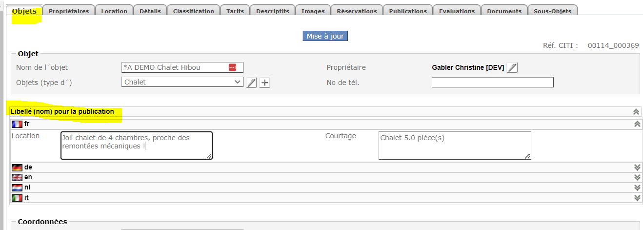This screenshot has width=643, height=230.
Task: Collapse the Libellé pour la publication section
Action: [x=636, y=112]
